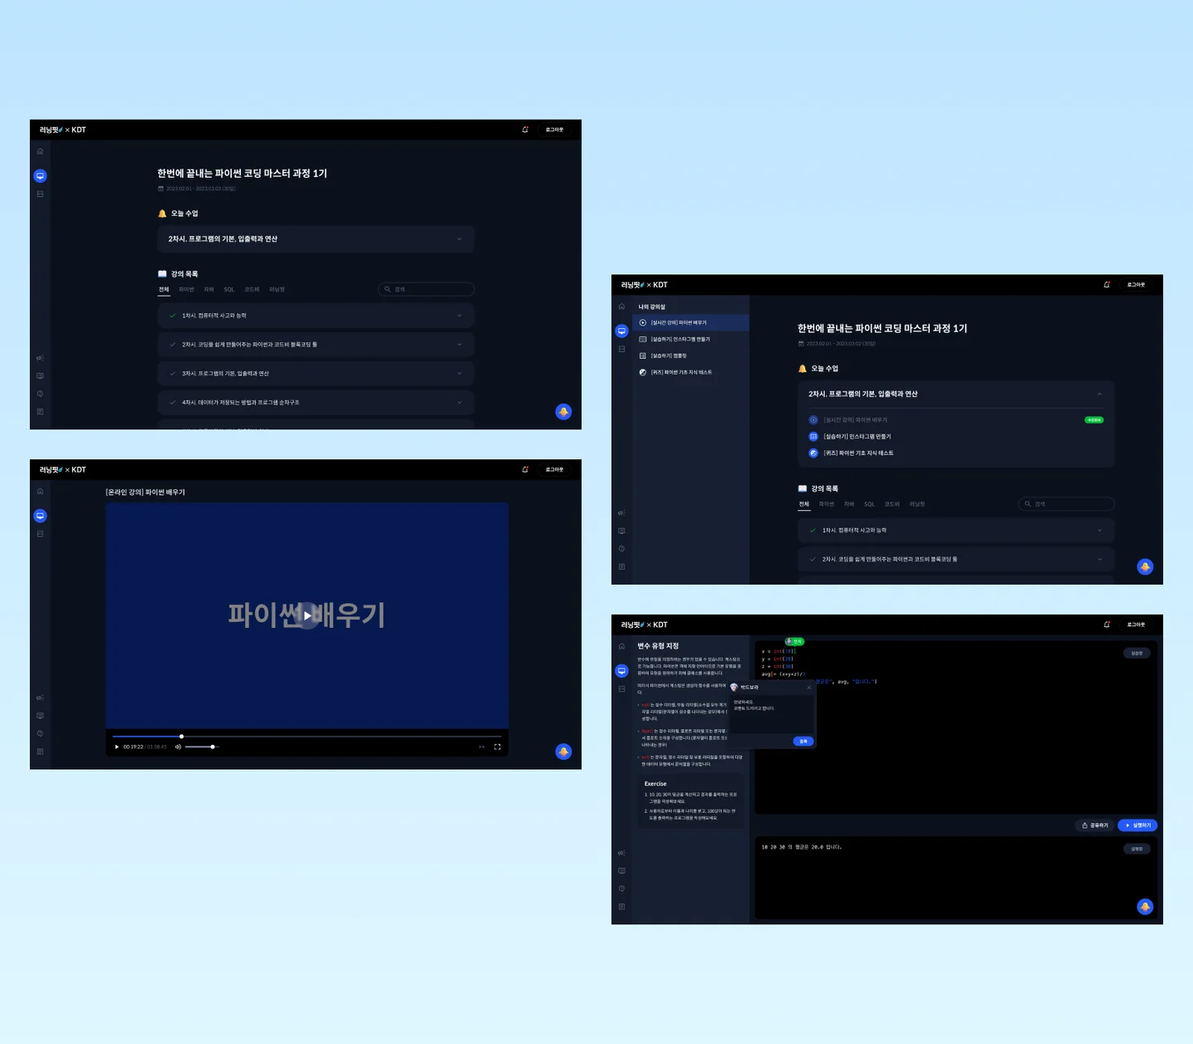The image size is (1193, 1044).
Task: Open [실습하기] 인스타그램 만들기 in 나의 강의실 panel
Action: 691,339
